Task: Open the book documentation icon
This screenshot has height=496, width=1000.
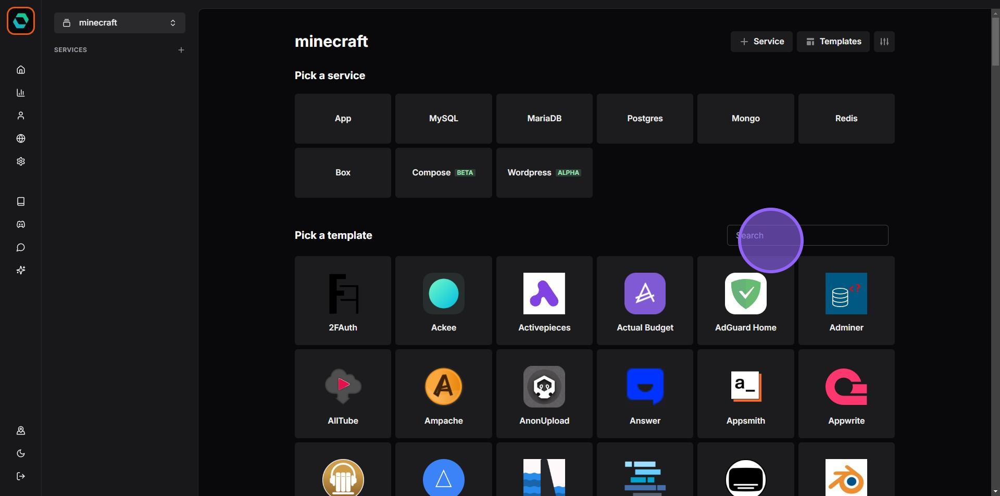Action: click(x=21, y=201)
